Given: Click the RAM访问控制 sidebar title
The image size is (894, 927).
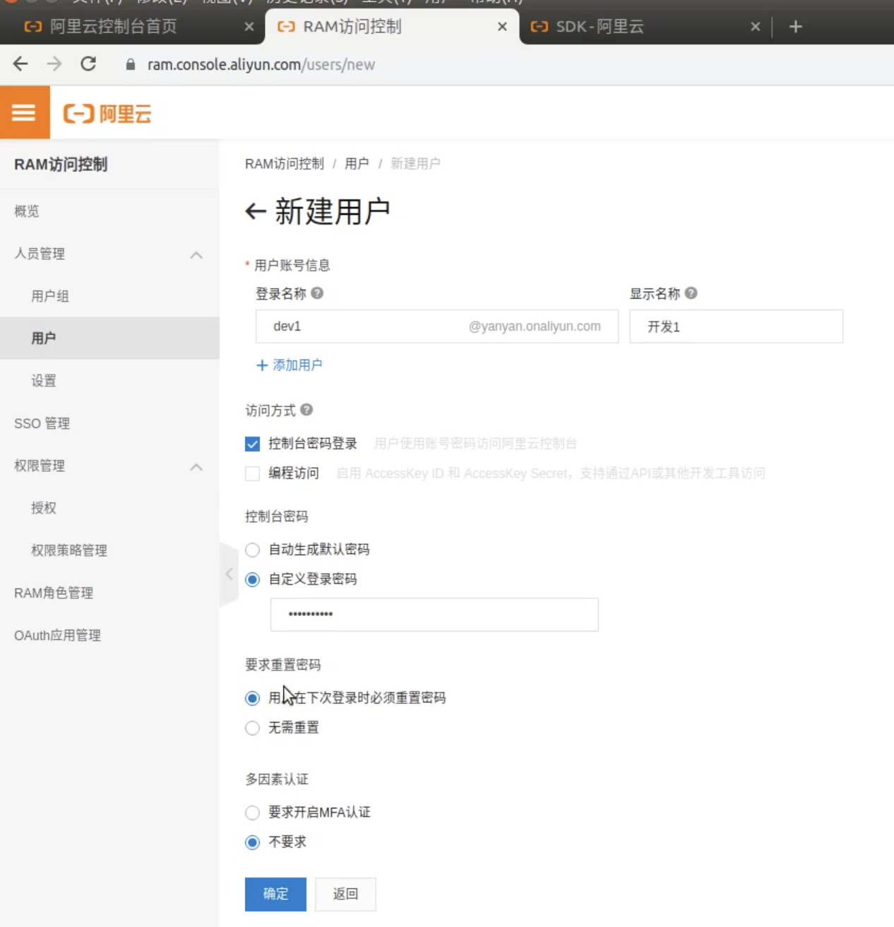Looking at the screenshot, I should [x=61, y=165].
